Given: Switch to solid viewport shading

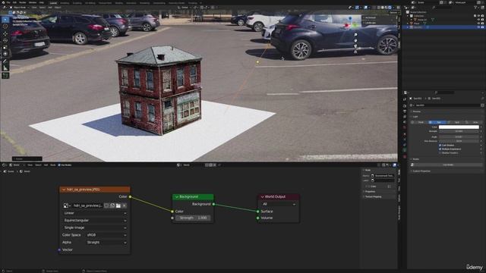Looking at the screenshot, I should (383, 8).
